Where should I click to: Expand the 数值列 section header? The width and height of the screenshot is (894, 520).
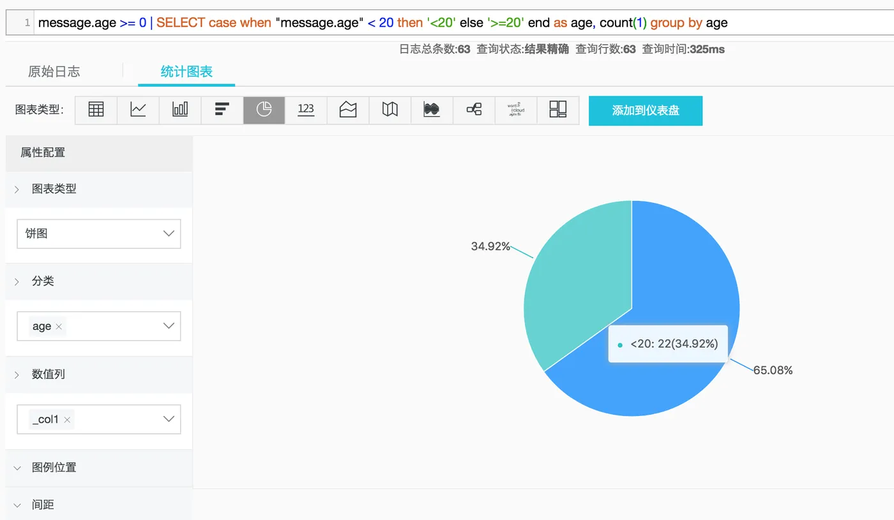98,375
